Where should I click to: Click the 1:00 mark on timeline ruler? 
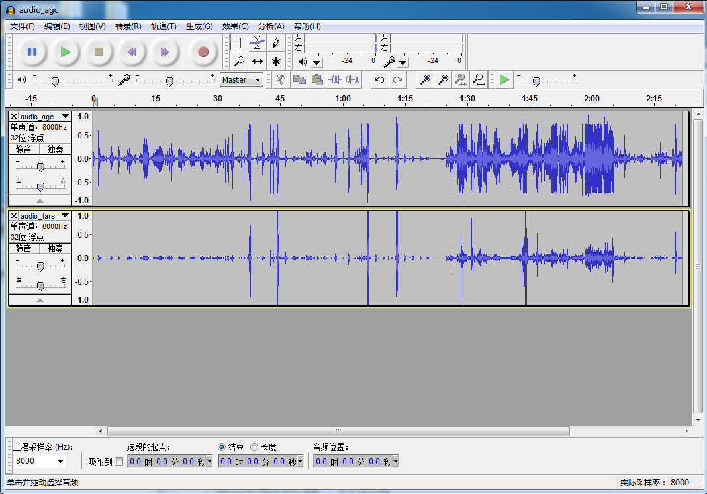pyautogui.click(x=343, y=99)
